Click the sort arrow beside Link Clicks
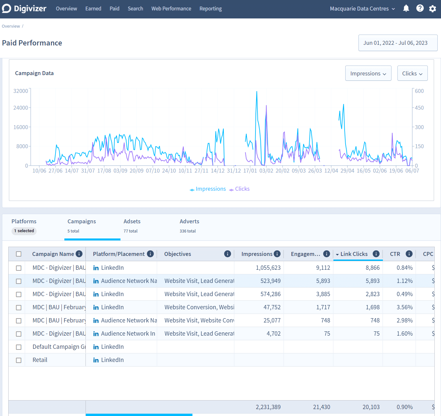The image size is (441, 416). [337, 254]
